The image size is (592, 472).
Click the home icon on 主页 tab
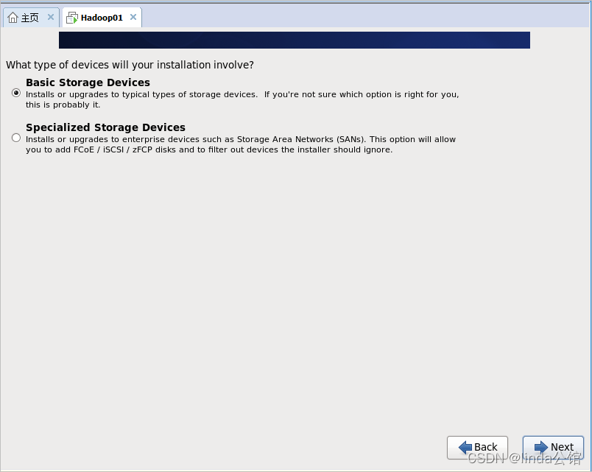pyautogui.click(x=13, y=18)
